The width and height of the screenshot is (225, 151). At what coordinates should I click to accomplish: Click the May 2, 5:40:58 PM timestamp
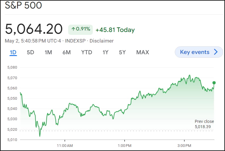(25, 41)
